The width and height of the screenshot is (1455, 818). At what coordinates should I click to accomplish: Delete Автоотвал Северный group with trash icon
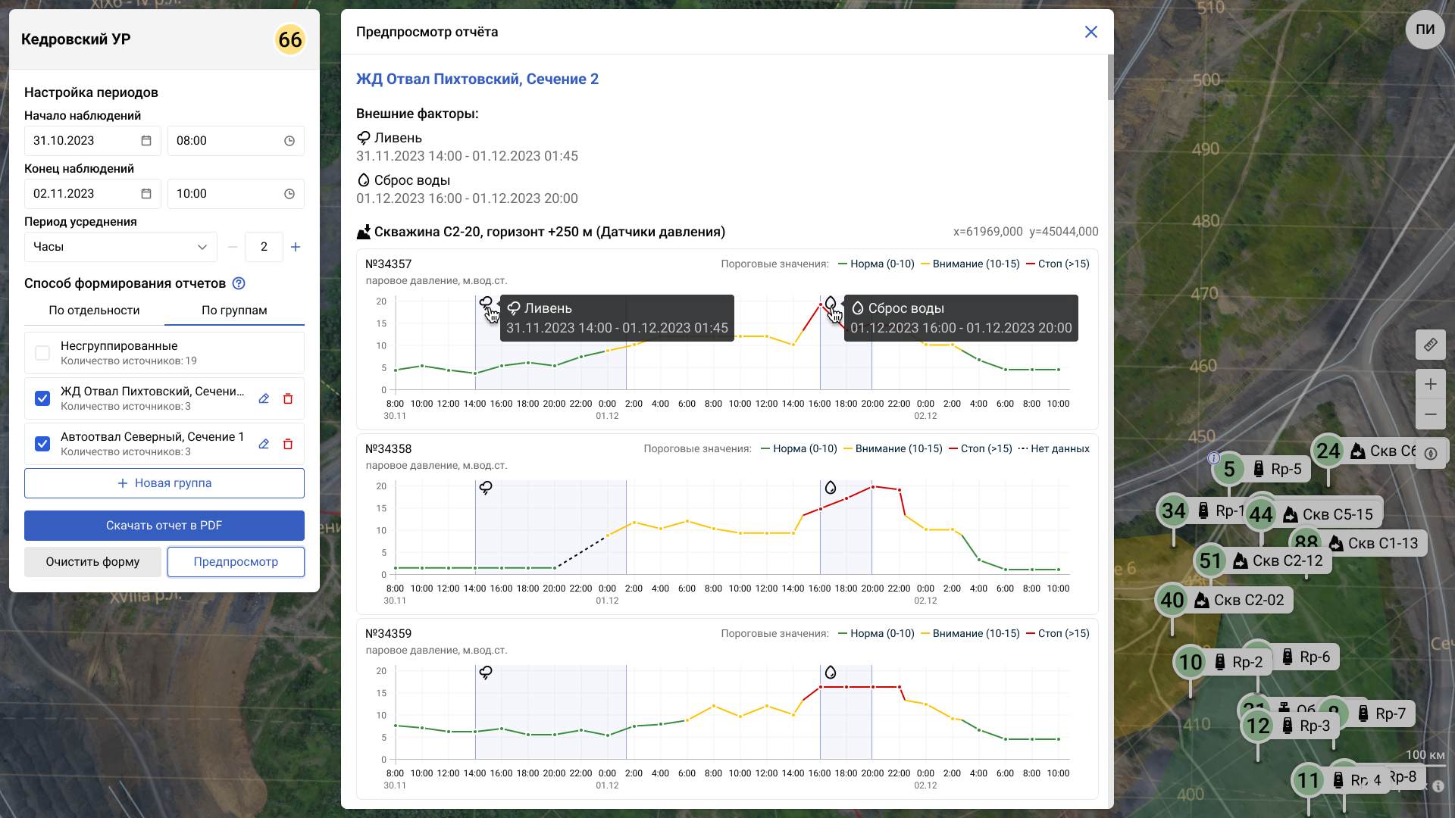(288, 445)
